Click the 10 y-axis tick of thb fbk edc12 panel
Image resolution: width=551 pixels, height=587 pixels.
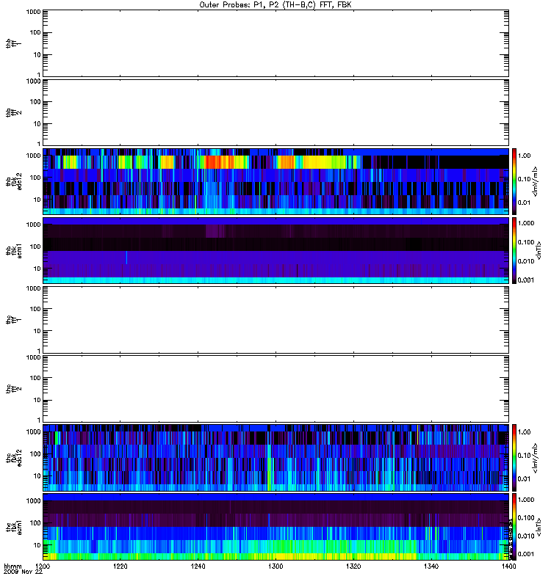click(37, 200)
